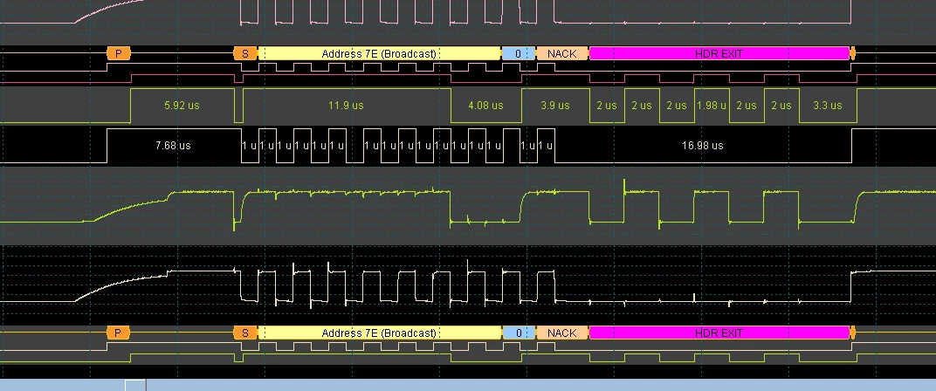Select the P stop marker in lower decode row
The image size is (936, 391).
tap(118, 333)
